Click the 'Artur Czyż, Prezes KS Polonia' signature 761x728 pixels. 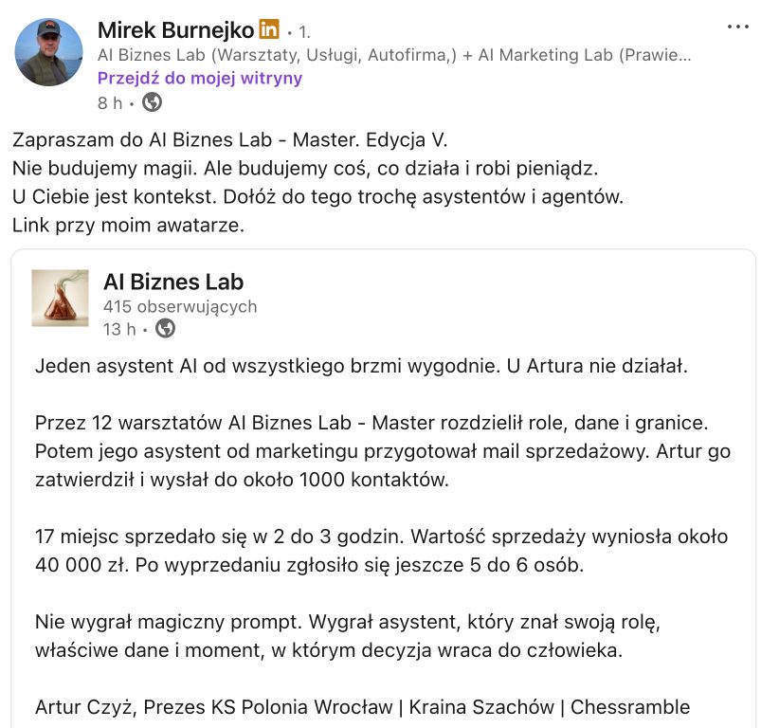[x=362, y=707]
